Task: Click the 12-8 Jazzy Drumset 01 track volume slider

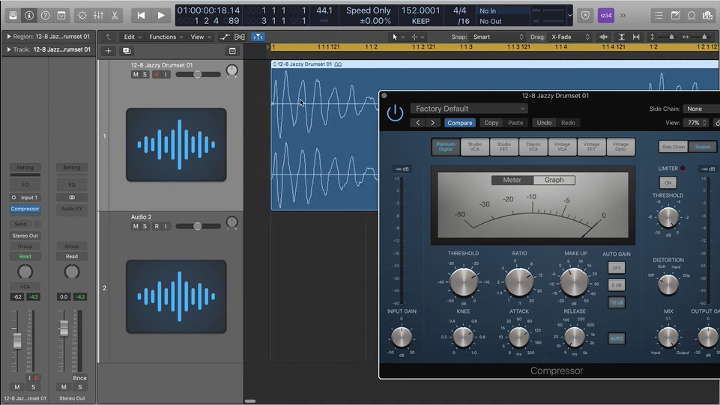Action: 198,74
